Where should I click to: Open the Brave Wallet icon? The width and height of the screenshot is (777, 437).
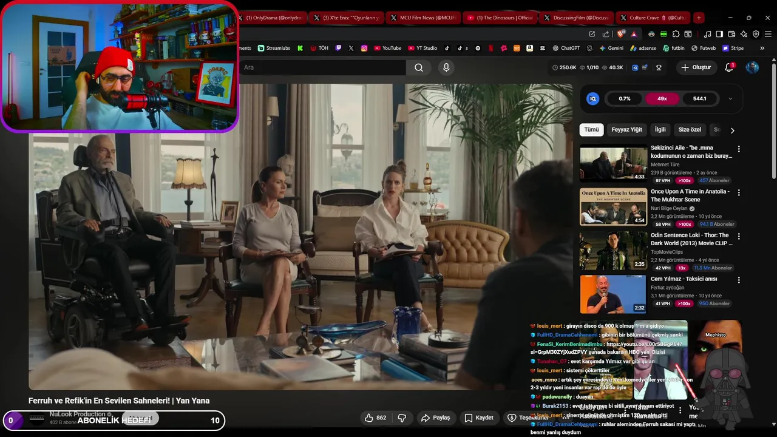pos(731,34)
